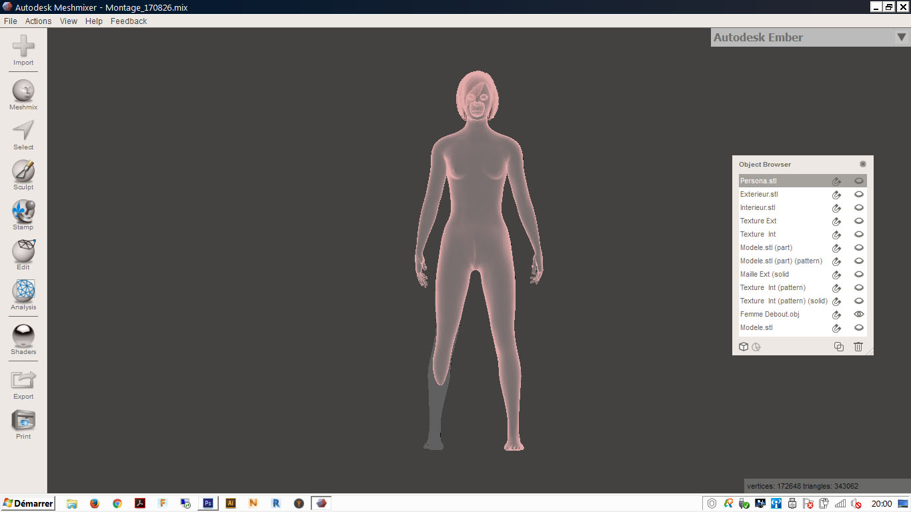911x512 pixels.
Task: Click the muted volume tray icon
Action: pyautogui.click(x=856, y=503)
